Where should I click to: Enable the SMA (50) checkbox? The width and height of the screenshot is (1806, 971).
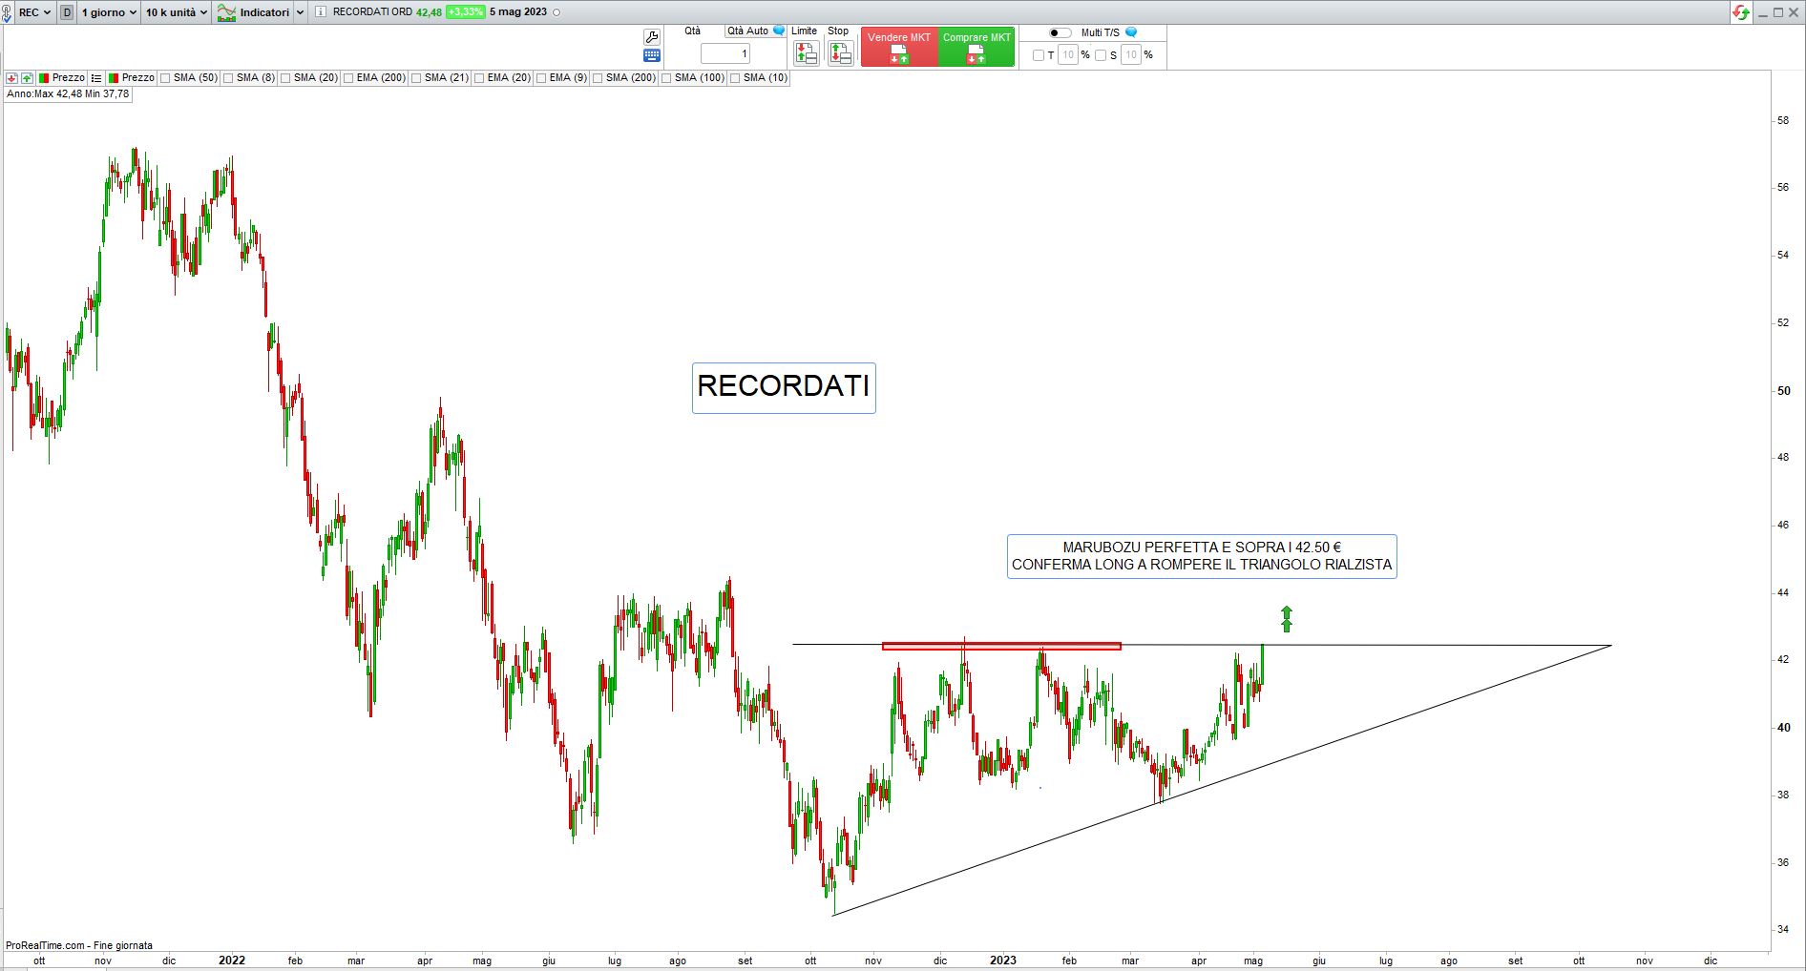coord(166,78)
